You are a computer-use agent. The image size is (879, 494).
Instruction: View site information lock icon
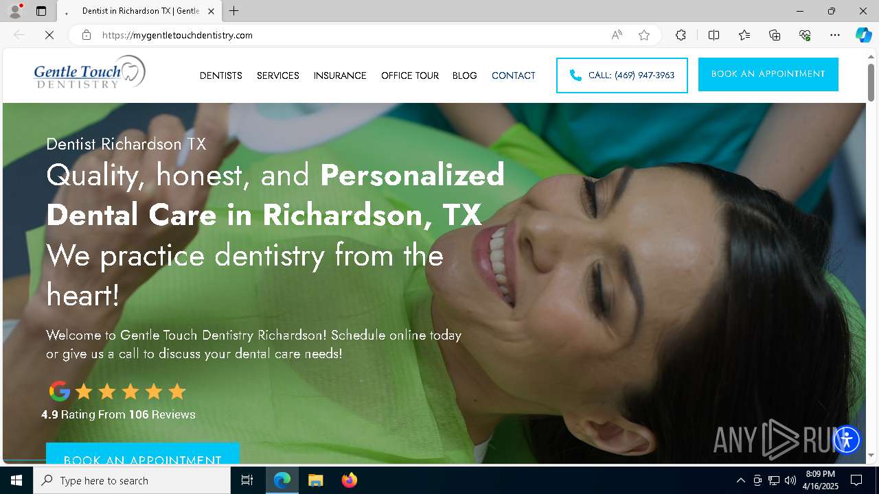[x=87, y=35]
